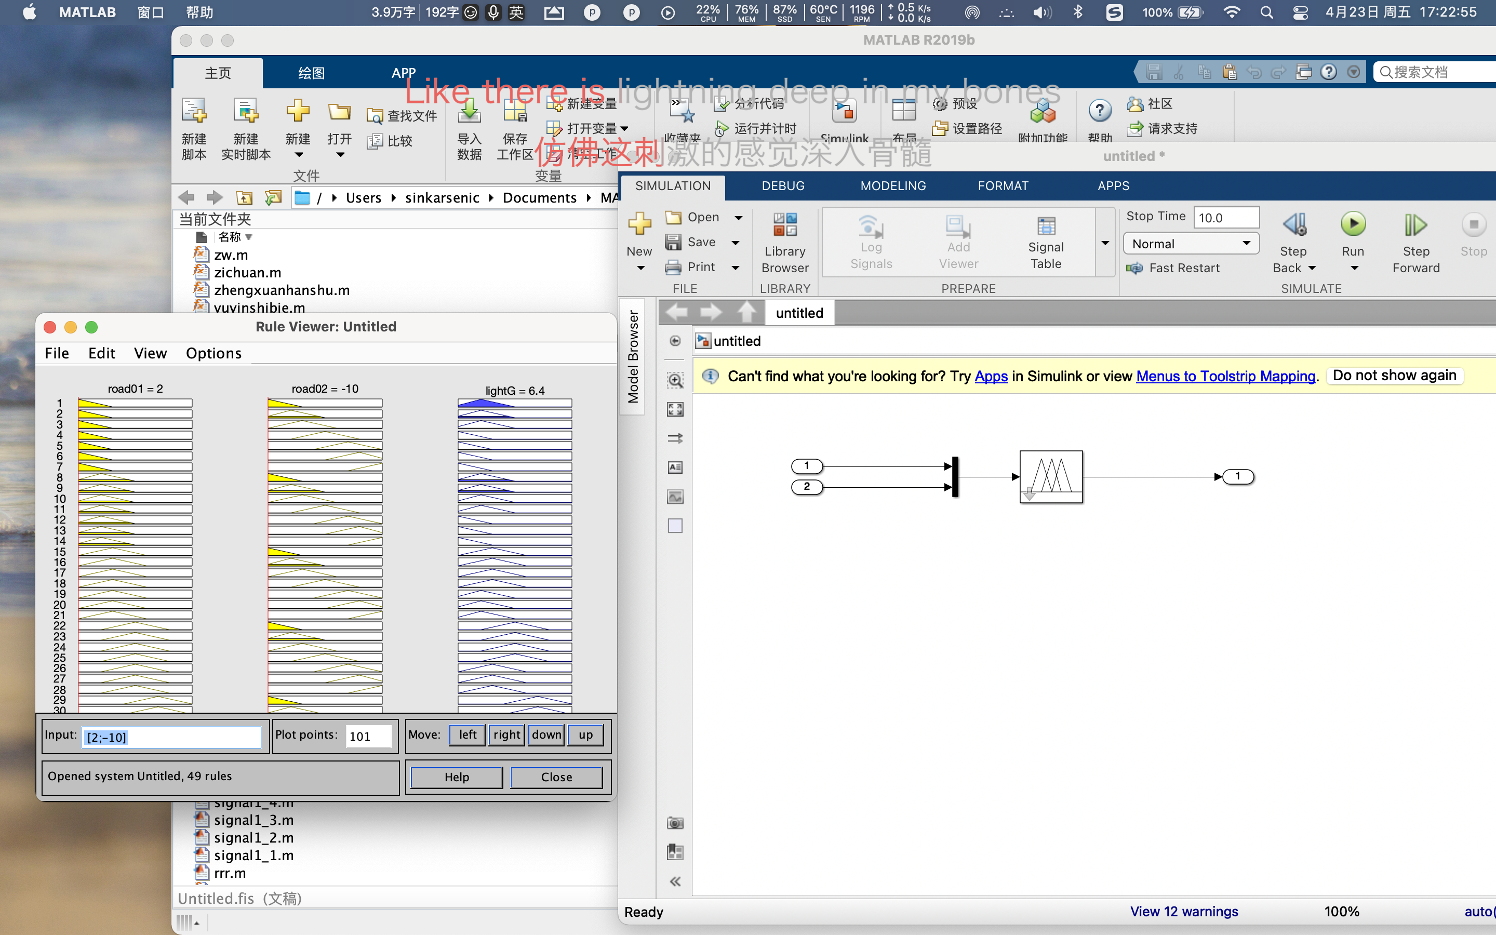Screen dimensions: 1496x935
Task: Toggle the Model Browser side panel
Action: click(633, 356)
